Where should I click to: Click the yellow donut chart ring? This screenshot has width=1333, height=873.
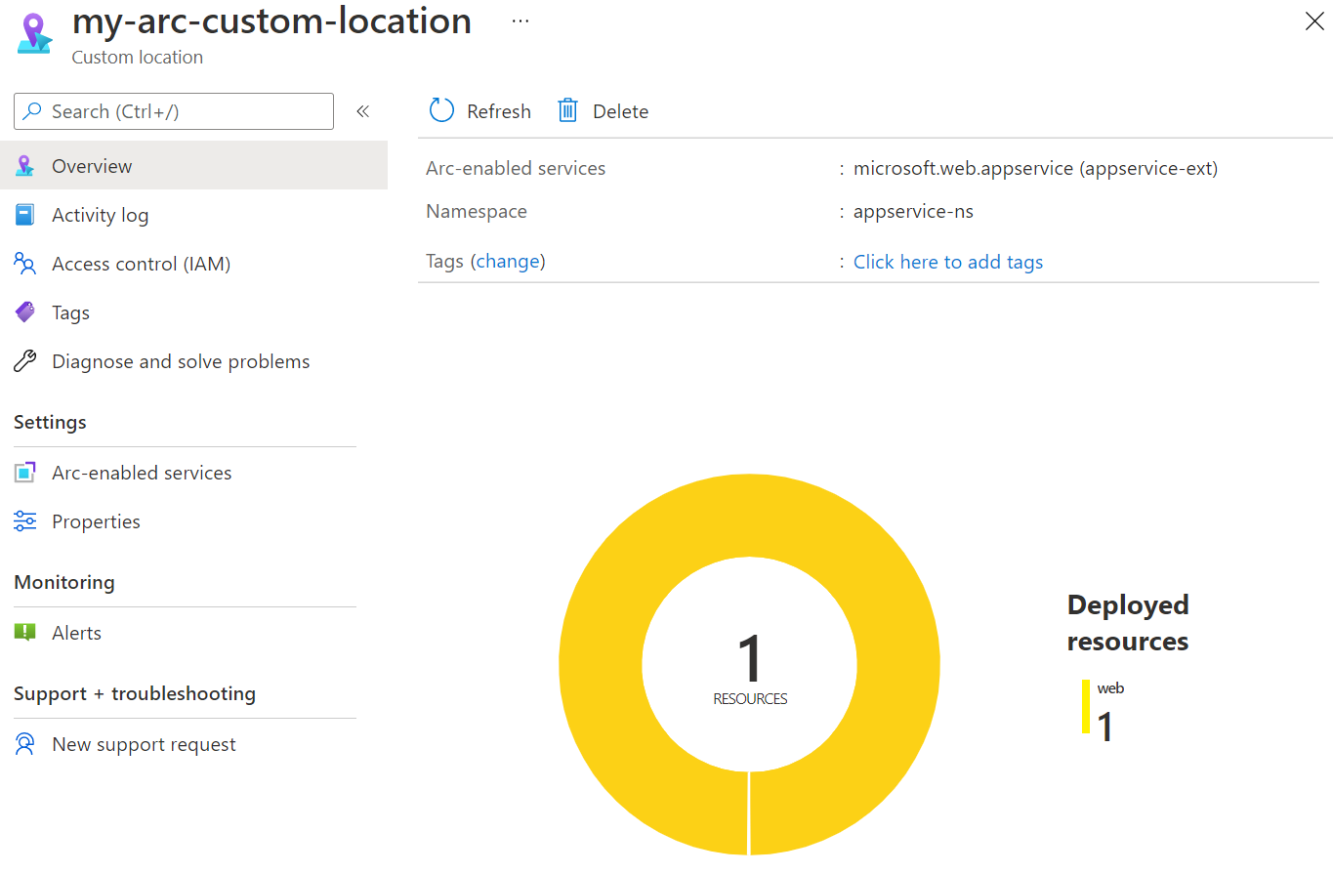[601, 664]
